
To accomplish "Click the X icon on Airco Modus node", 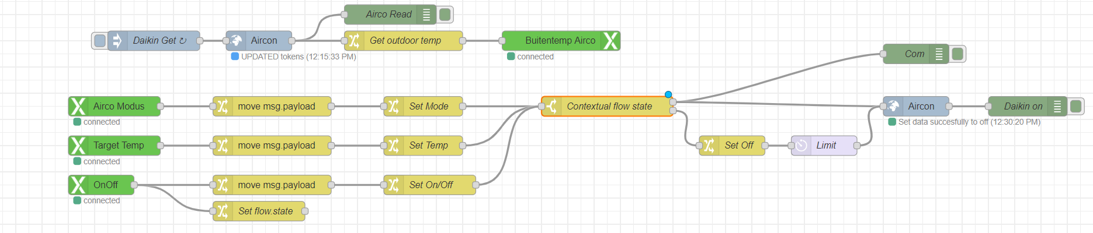I will click(78, 107).
